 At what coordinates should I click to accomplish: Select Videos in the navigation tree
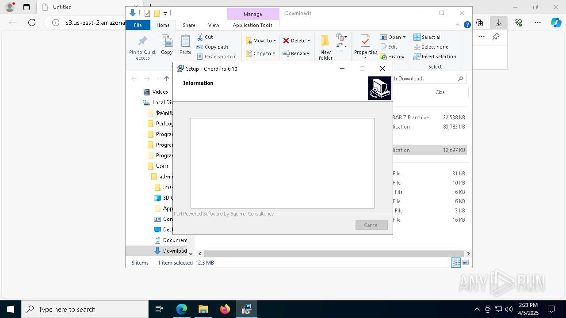[x=156, y=92]
